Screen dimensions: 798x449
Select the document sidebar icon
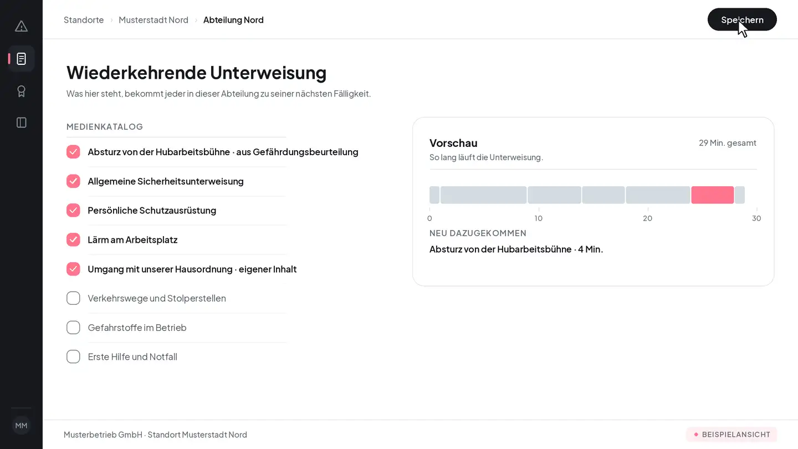(x=21, y=58)
